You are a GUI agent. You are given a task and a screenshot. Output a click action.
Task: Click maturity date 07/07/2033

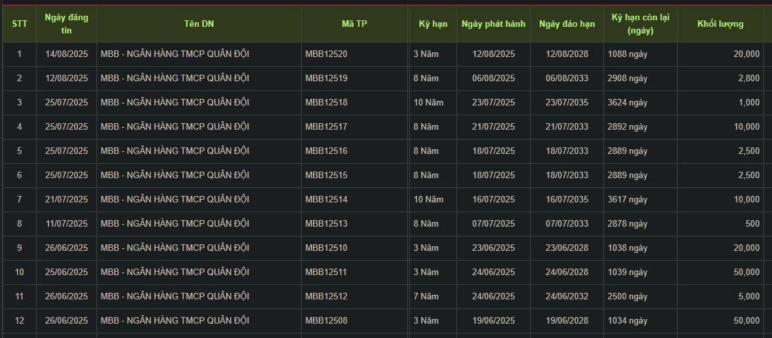[x=567, y=223]
